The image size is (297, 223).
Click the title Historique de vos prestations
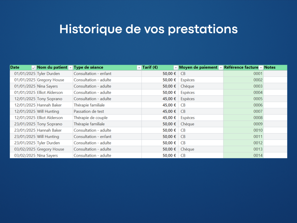click(148, 29)
